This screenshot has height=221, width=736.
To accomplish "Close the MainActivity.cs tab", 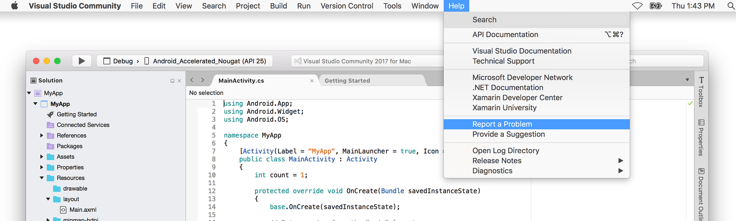I will 312,81.
